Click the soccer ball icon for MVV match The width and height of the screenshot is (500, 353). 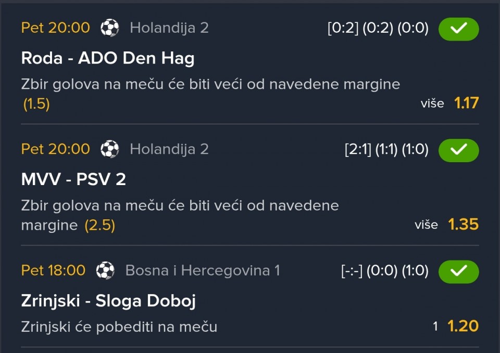pos(109,149)
